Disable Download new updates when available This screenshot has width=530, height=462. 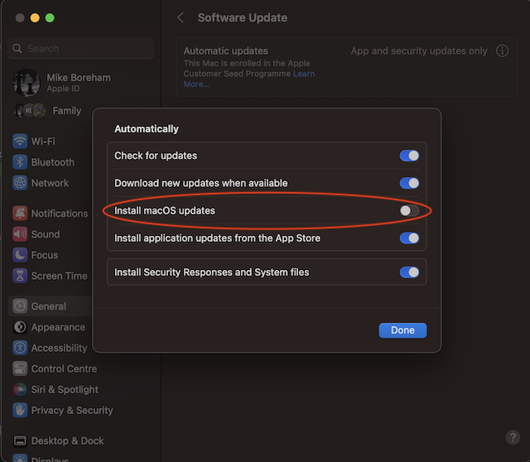click(x=409, y=183)
